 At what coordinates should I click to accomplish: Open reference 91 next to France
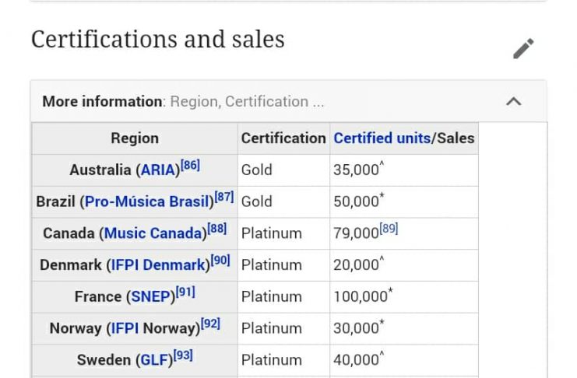coord(185,292)
